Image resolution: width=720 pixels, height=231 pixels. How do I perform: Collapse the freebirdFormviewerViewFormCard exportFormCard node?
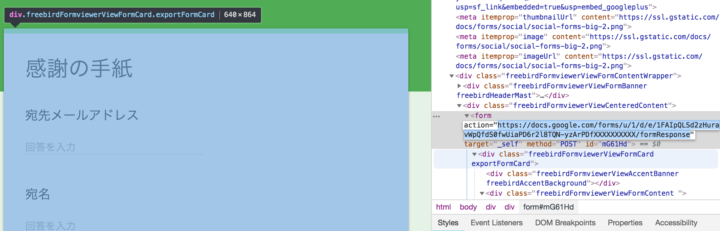pos(474,154)
